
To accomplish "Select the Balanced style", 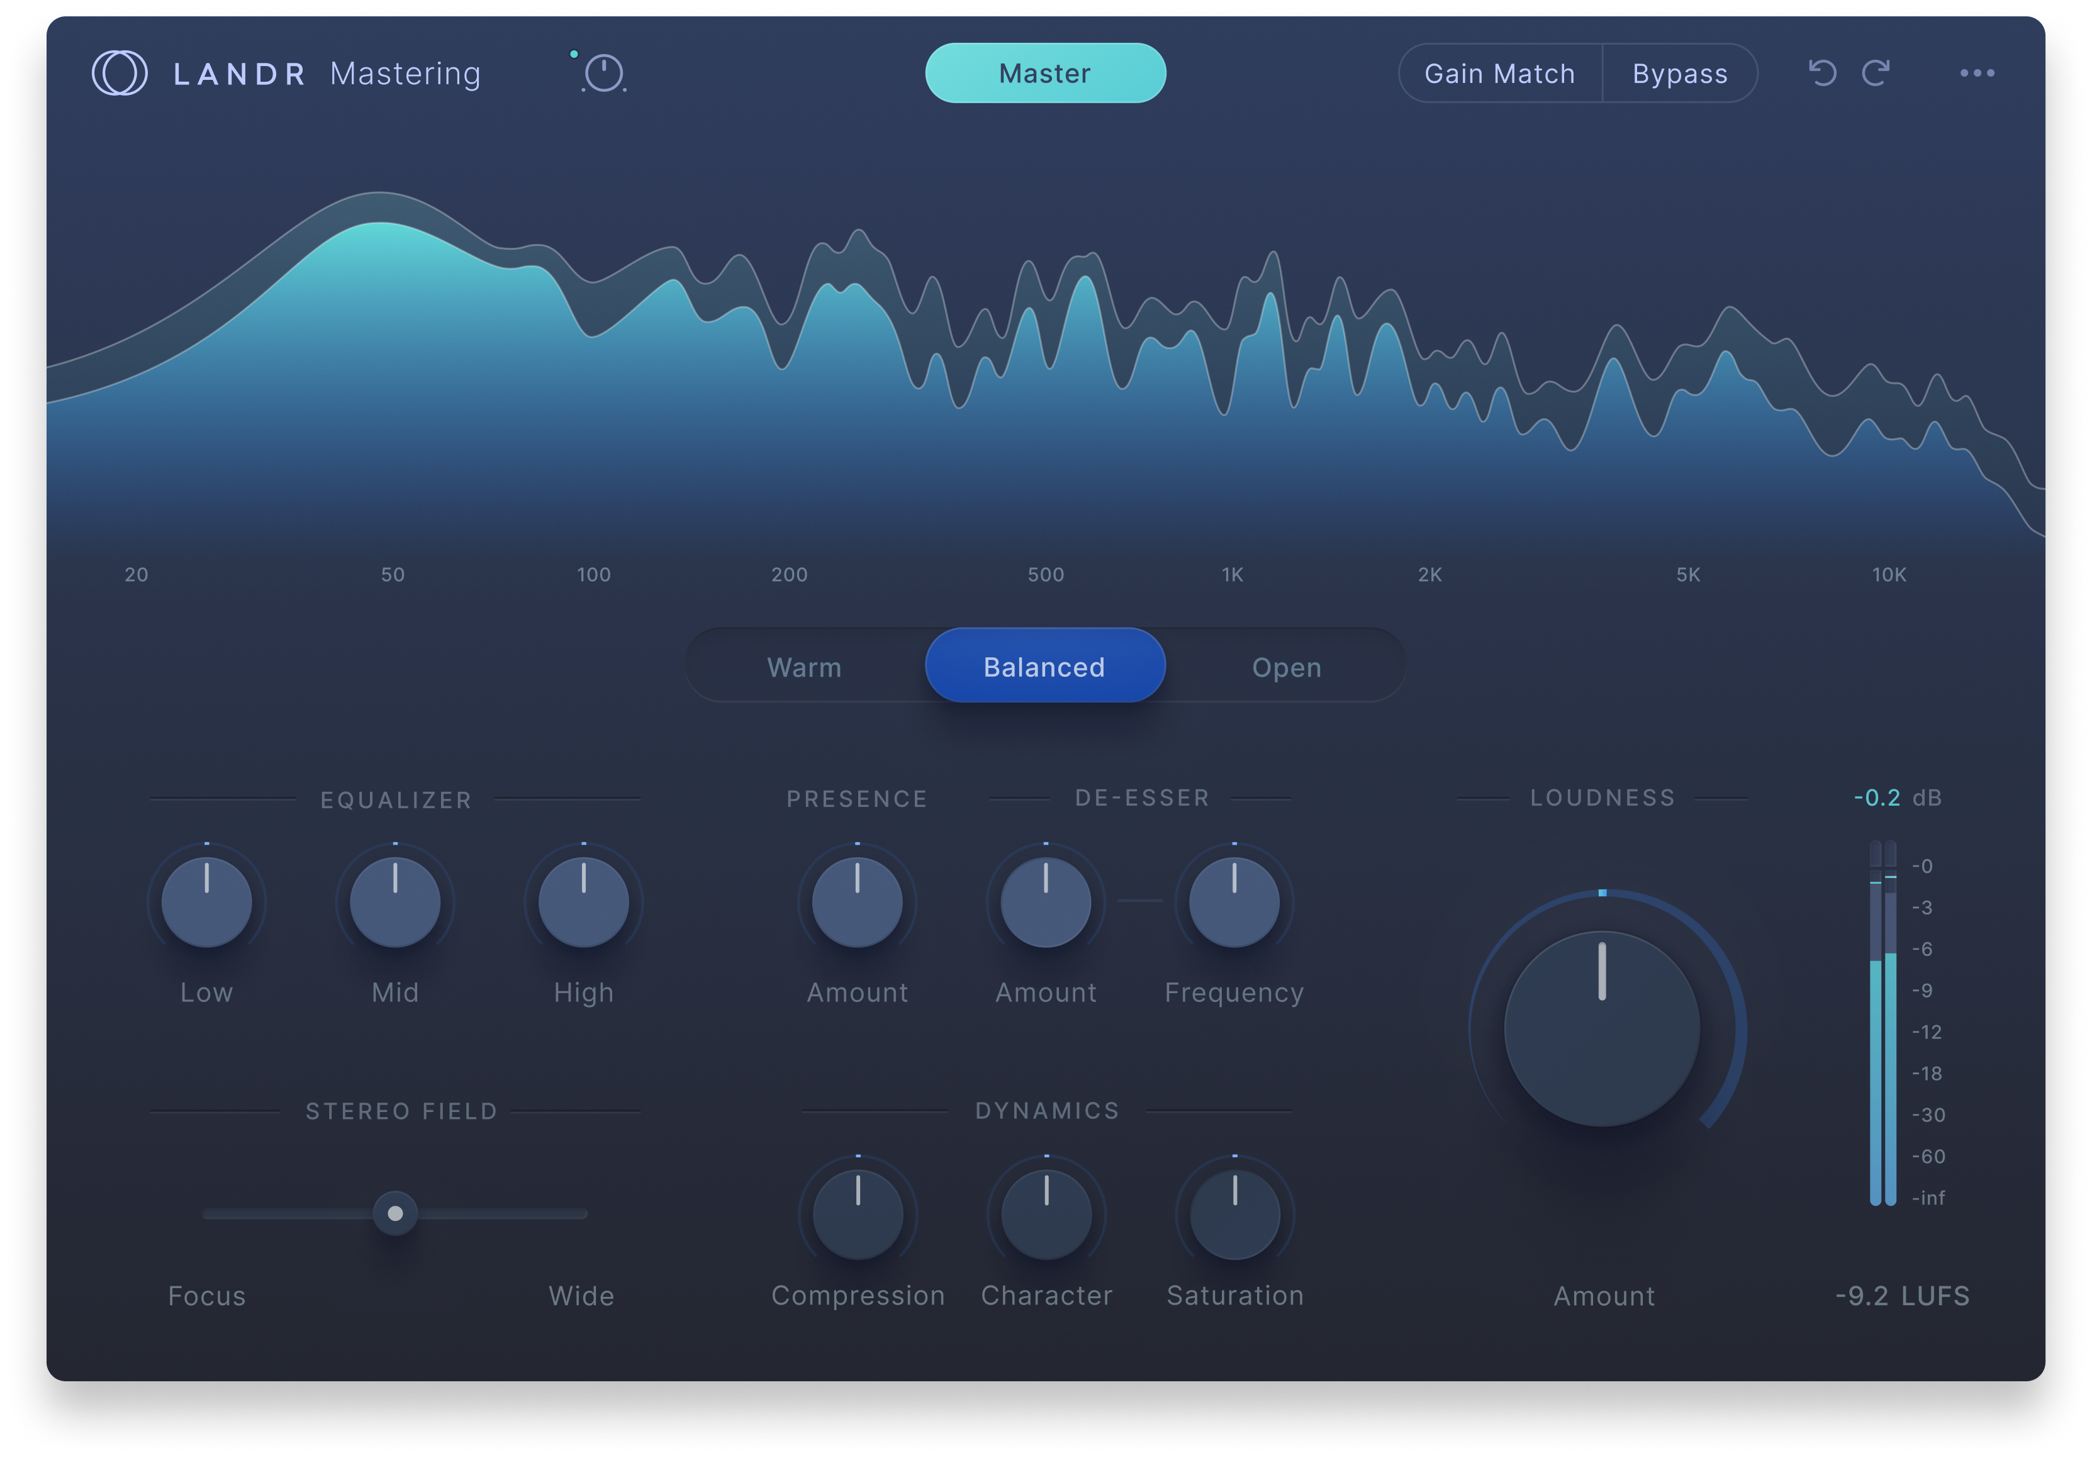I will (x=1045, y=665).
